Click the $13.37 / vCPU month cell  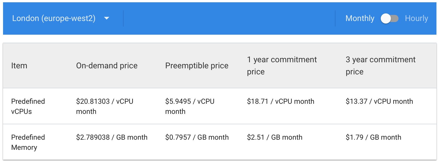coord(379,101)
